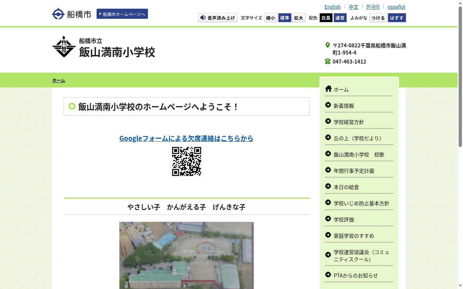Viewport: 463px width, 289px height.
Task: Set text size to 拡大
Action: (299, 18)
